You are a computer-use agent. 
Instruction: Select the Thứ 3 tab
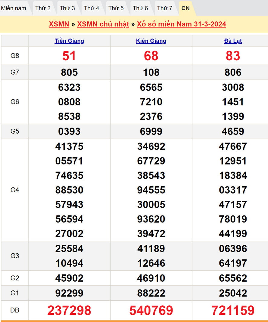[67, 8]
